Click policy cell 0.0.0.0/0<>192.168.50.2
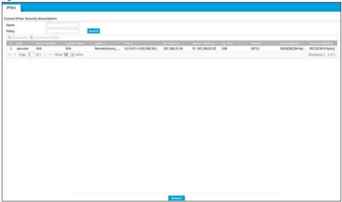342x202 pixels. point(141,49)
